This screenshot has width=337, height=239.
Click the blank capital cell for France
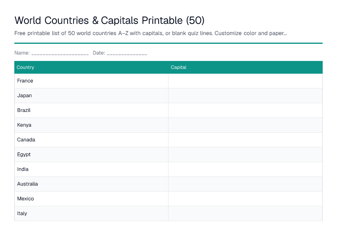tap(246, 81)
